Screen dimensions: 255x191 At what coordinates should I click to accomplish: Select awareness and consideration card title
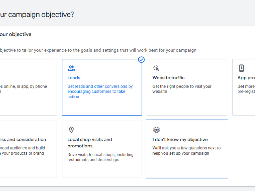[x=23, y=139]
